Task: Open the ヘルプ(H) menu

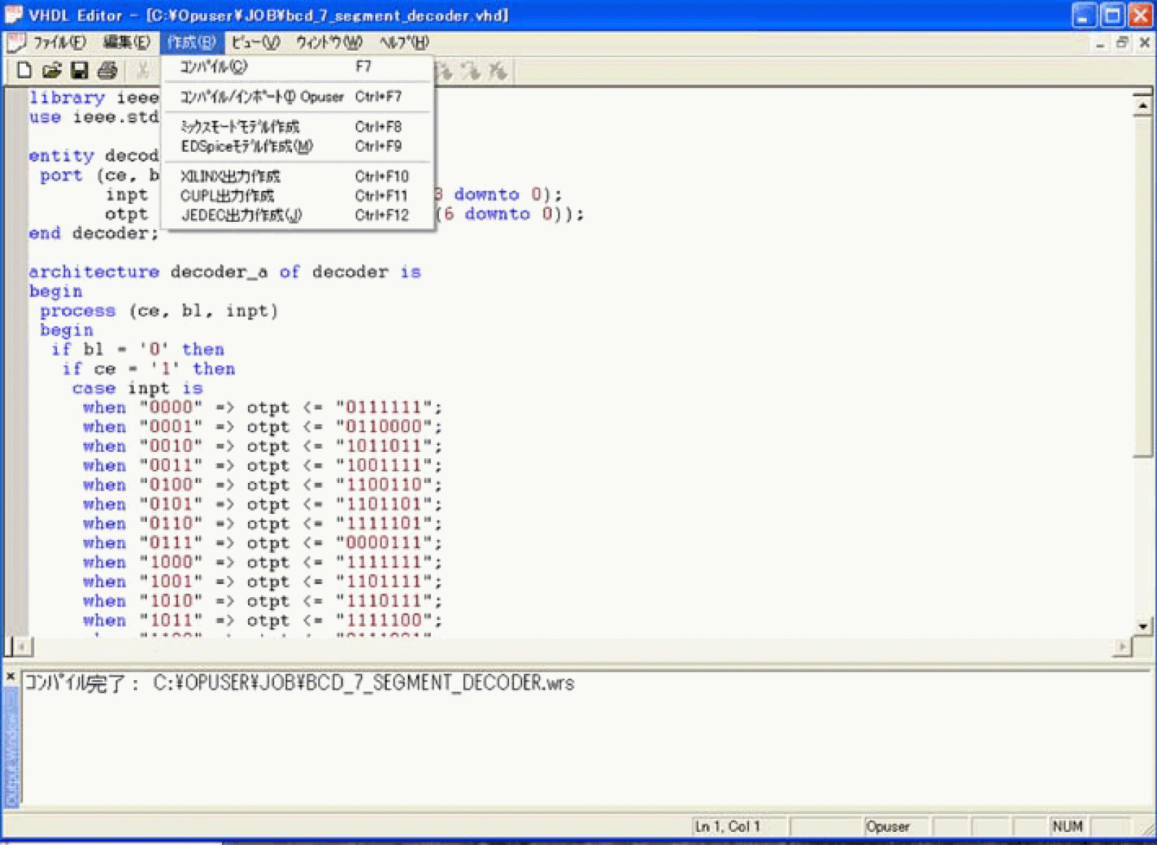Action: click(x=404, y=43)
